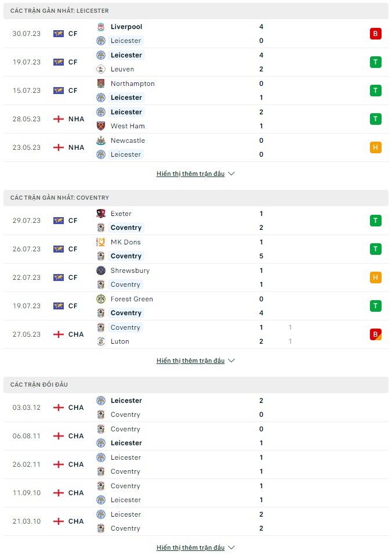
Task: Expand more Coventry recent matches
Action: click(195, 361)
